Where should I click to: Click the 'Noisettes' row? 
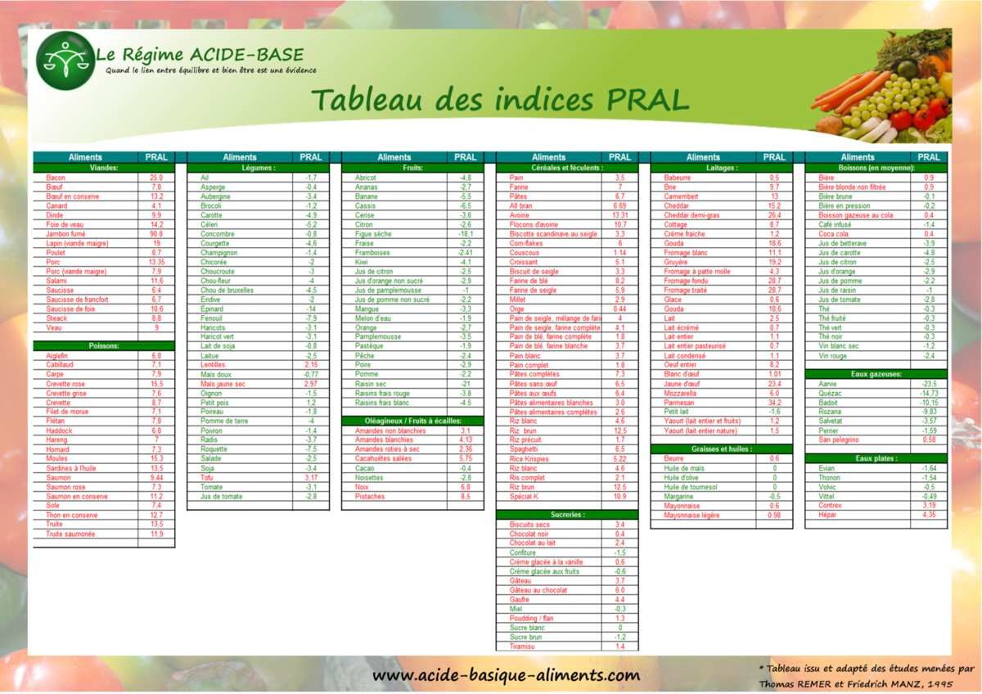412,477
